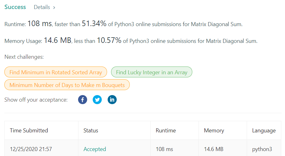Open the Details link
The width and height of the screenshot is (285, 156).
42,7
